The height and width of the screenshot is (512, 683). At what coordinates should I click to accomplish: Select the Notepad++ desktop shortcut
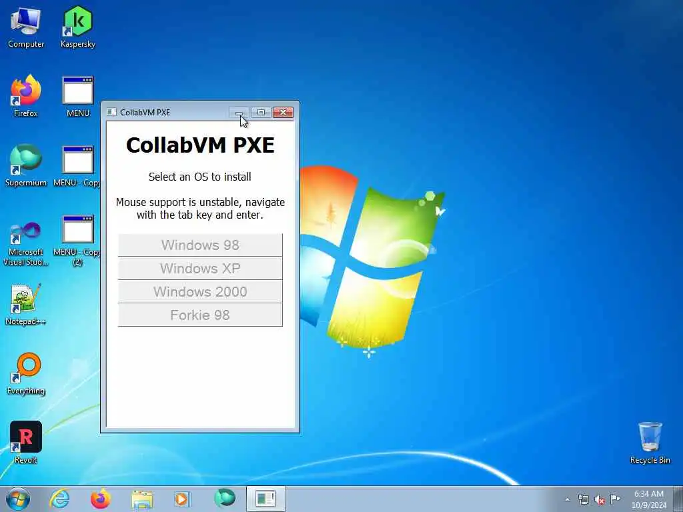pyautogui.click(x=26, y=304)
